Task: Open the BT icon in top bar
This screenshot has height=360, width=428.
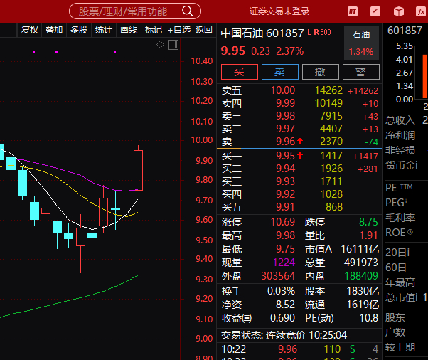Action: (x=353, y=11)
